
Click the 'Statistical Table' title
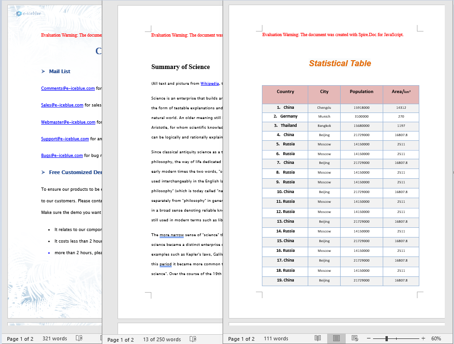(x=340, y=63)
